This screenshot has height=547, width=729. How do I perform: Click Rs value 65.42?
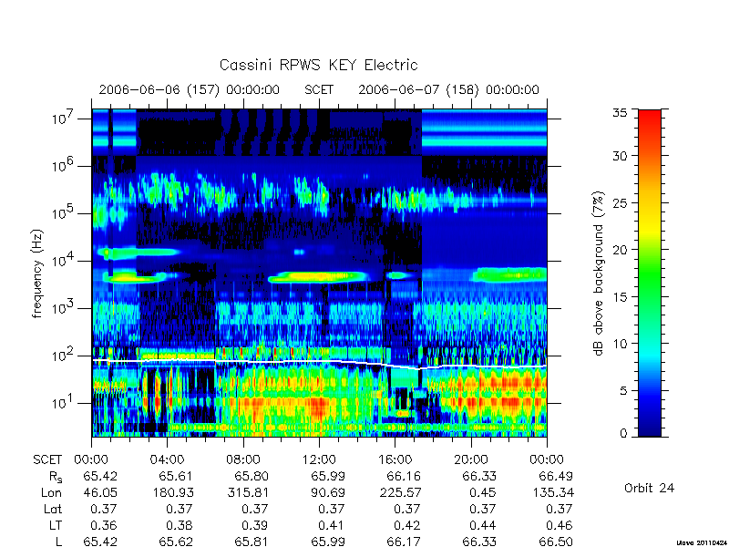pyautogui.click(x=100, y=476)
